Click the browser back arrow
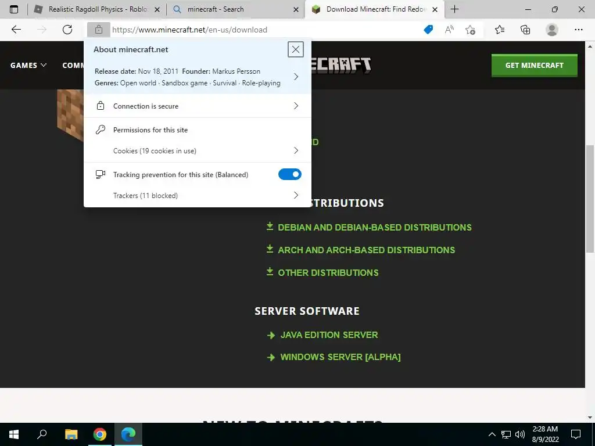The width and height of the screenshot is (595, 446). click(x=16, y=30)
